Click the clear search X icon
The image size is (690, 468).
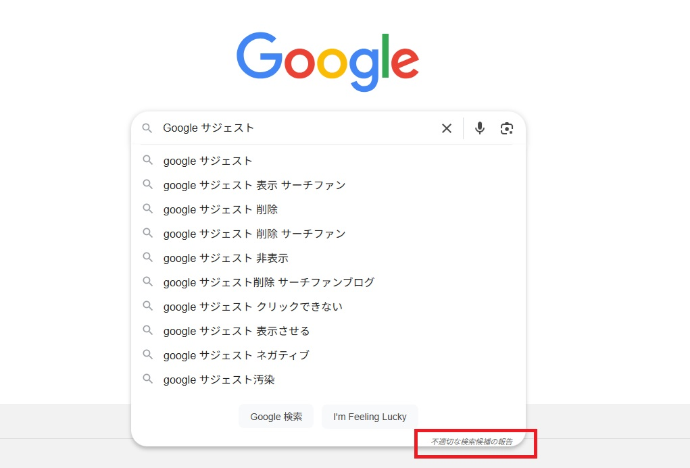pyautogui.click(x=446, y=128)
